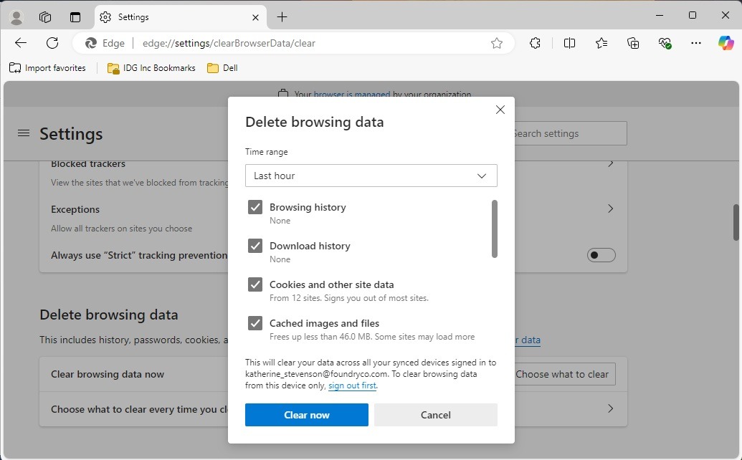Image resolution: width=742 pixels, height=460 pixels.
Task: Open the Collections icon
Action: pos(633,44)
